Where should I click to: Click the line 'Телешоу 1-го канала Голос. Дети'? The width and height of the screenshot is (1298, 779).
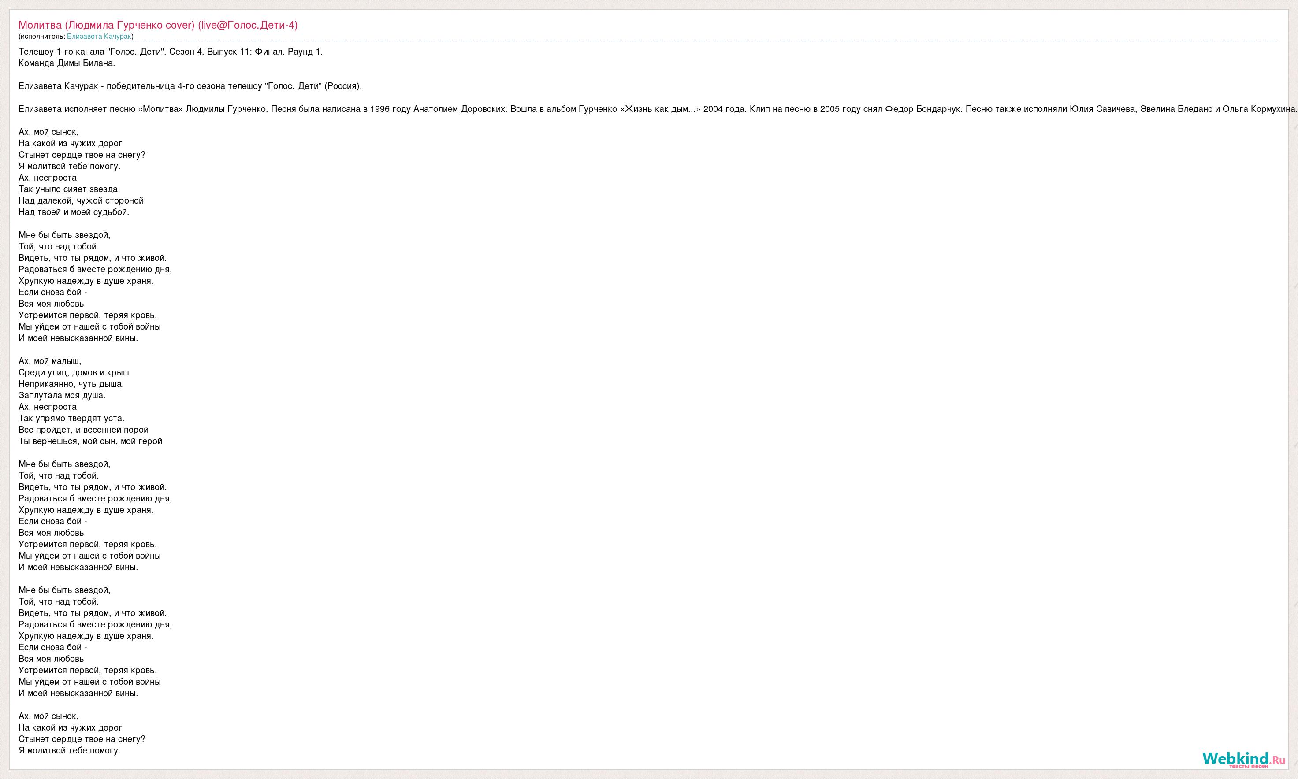[170, 52]
